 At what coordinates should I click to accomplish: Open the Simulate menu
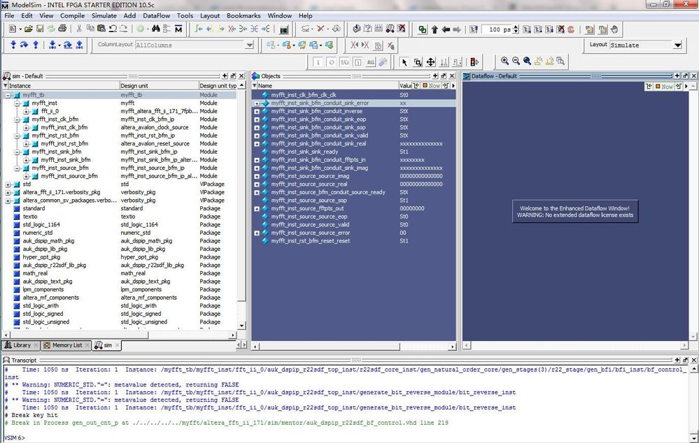coord(104,15)
